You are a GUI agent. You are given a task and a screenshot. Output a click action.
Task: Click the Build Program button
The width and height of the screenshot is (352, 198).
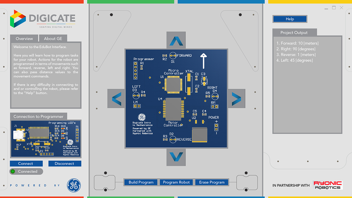tap(141, 182)
